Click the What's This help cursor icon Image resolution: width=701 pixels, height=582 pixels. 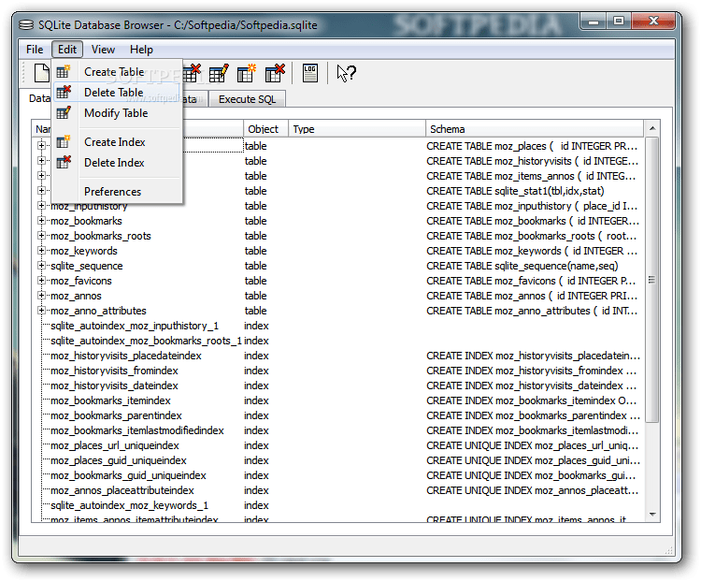tap(347, 73)
